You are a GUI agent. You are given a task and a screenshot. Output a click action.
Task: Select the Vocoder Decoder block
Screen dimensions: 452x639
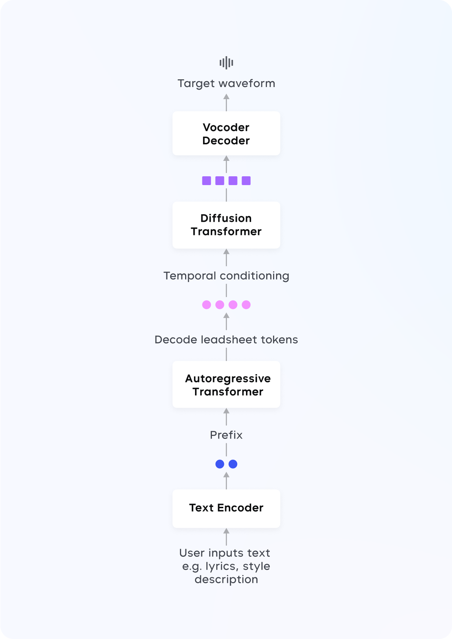click(x=226, y=133)
